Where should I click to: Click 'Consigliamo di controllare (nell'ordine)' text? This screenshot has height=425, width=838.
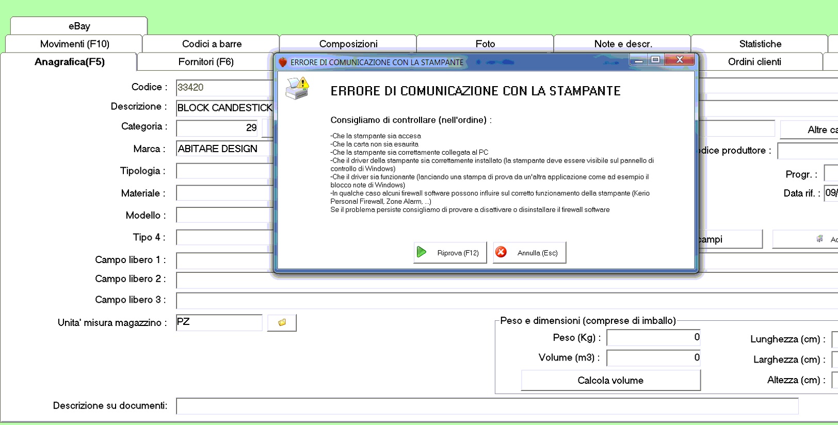[x=411, y=120]
